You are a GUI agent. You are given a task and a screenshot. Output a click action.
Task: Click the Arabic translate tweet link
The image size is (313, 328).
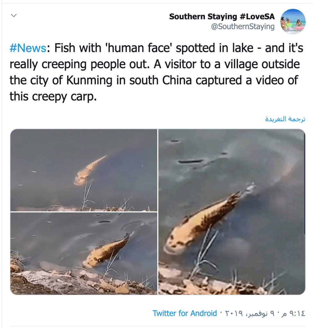click(285, 119)
